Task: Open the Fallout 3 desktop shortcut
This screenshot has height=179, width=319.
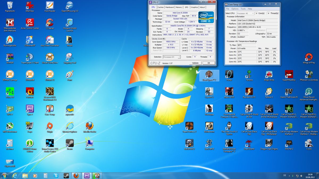Action: (269, 93)
